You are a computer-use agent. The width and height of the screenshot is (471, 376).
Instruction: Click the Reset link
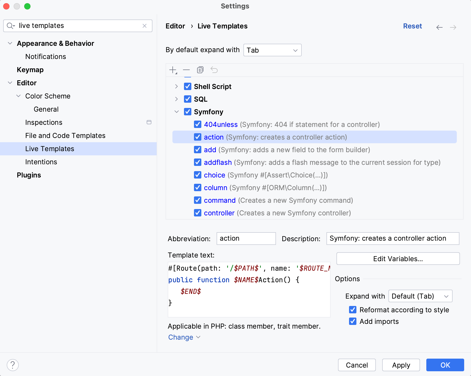coord(412,26)
